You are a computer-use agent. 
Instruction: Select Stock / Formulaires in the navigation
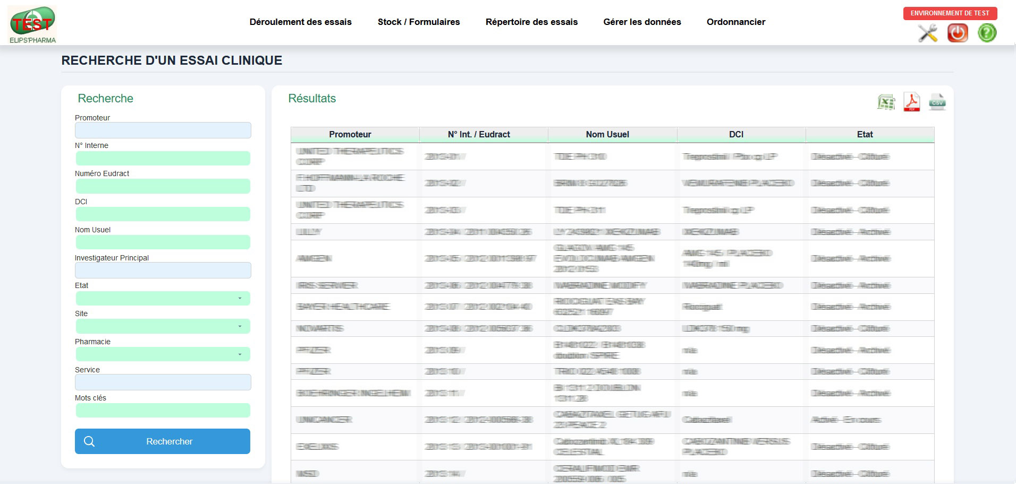[419, 22]
